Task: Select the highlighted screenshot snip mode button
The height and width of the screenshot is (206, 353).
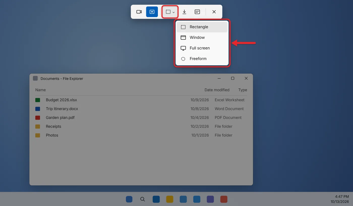Action: (152, 12)
